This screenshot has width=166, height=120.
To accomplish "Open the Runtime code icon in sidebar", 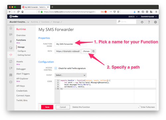I will click(x=11, y=55).
